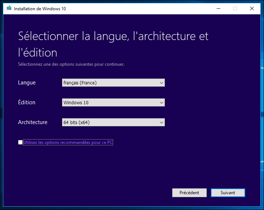Open the Architecture dropdown showing 64 bits (x64)
The width and height of the screenshot is (264, 210).
[113, 122]
